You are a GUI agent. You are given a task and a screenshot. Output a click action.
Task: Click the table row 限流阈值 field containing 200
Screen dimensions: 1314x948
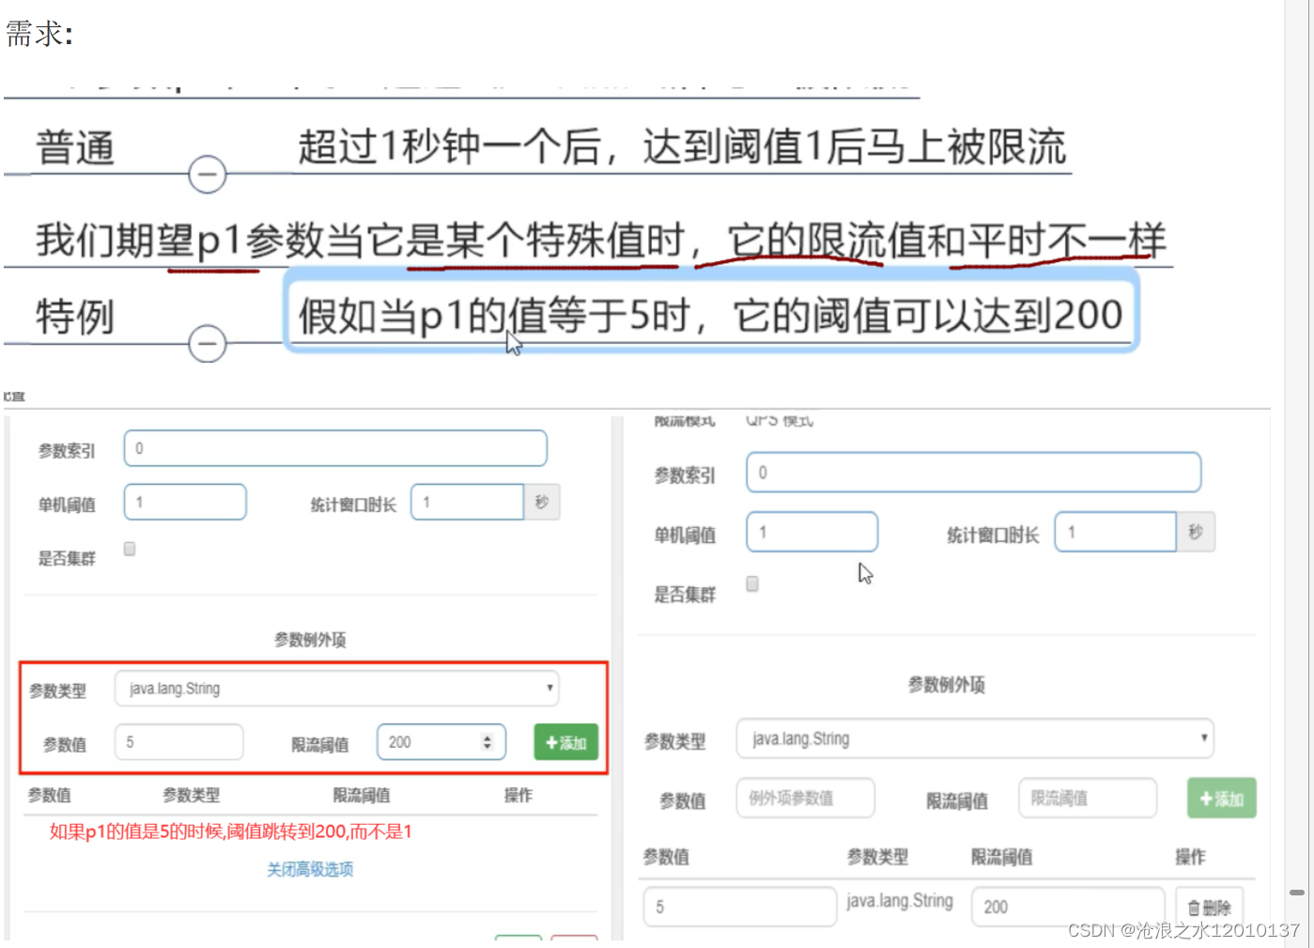[x=1068, y=907]
